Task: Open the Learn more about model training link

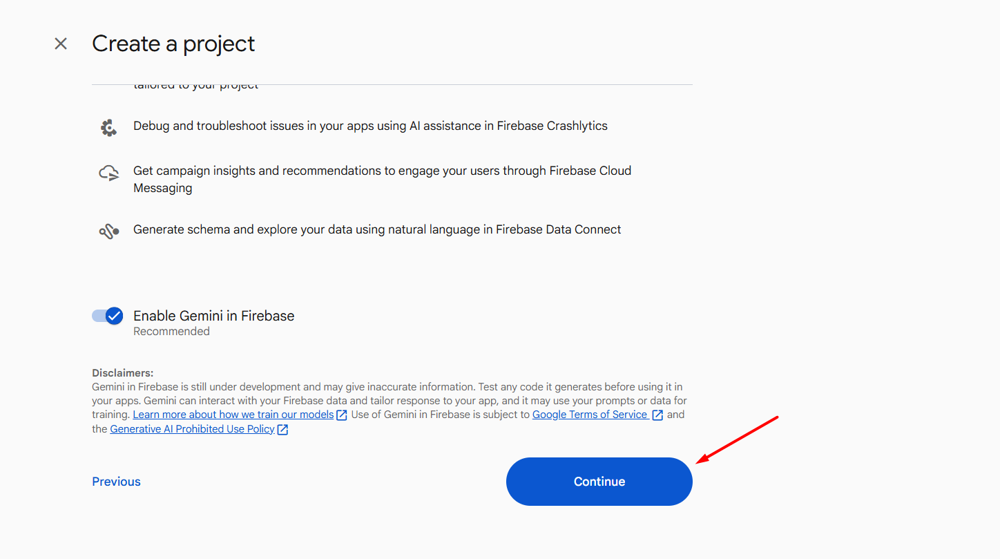Action: coord(233,414)
